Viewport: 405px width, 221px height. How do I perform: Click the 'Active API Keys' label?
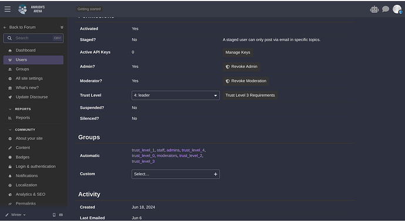(x=95, y=52)
